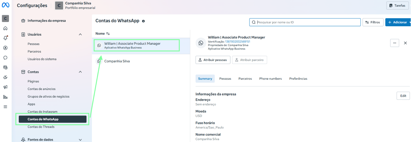Open Parceiros under Usuários in sidebar

(x=34, y=51)
